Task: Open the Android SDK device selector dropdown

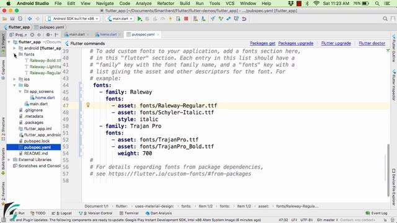Action: click(x=73, y=19)
